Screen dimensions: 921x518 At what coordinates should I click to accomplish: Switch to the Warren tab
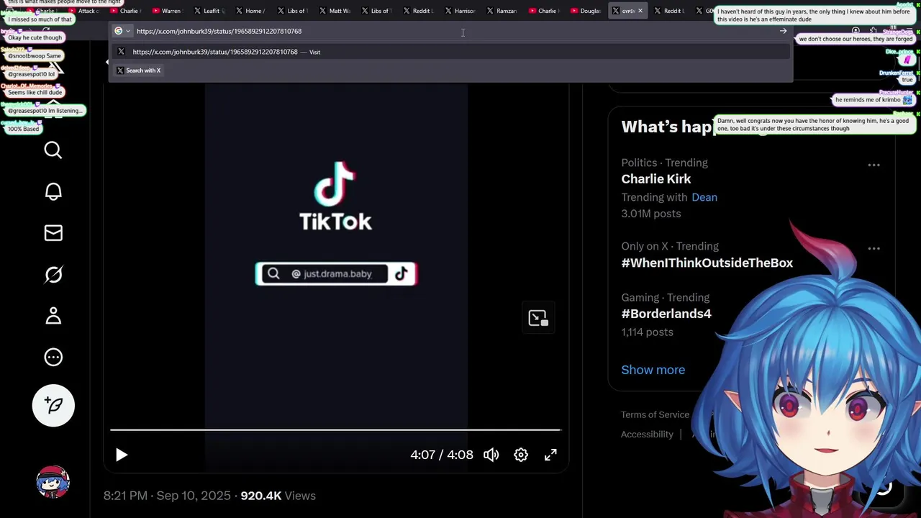tap(167, 11)
